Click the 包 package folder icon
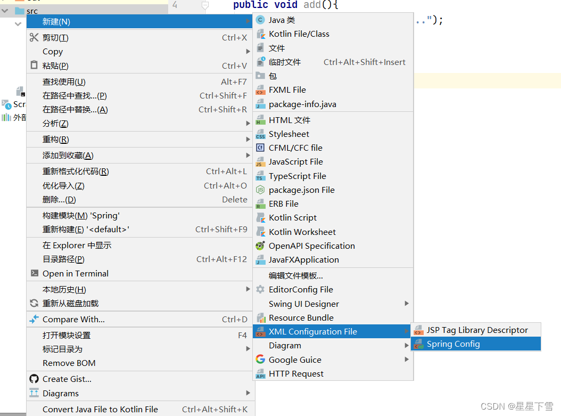Viewport: 561px width, 416px height. point(260,76)
